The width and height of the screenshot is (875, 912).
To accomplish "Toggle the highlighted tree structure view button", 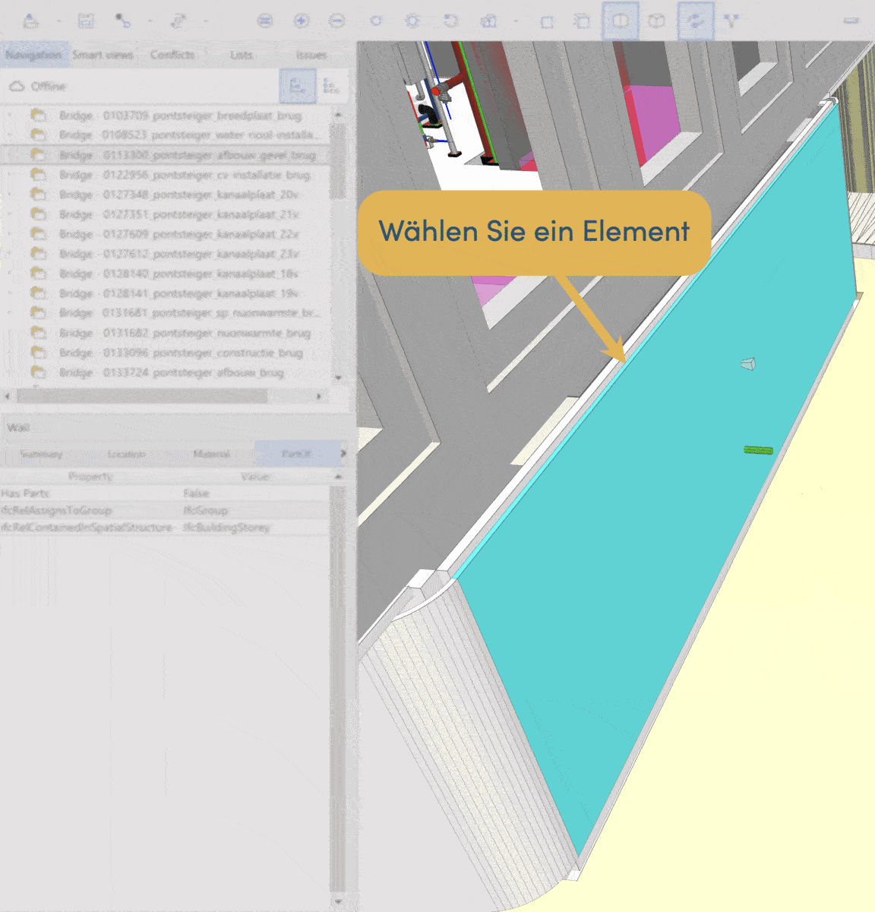I will tap(297, 87).
